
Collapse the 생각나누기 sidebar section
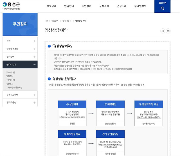[x=34, y=64]
